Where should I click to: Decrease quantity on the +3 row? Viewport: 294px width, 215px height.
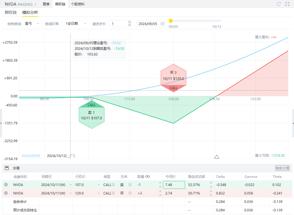point(160,195)
